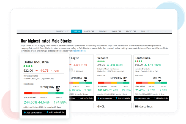Add Logist. stock to Portfolio
The image size is (186, 124).
point(85,98)
